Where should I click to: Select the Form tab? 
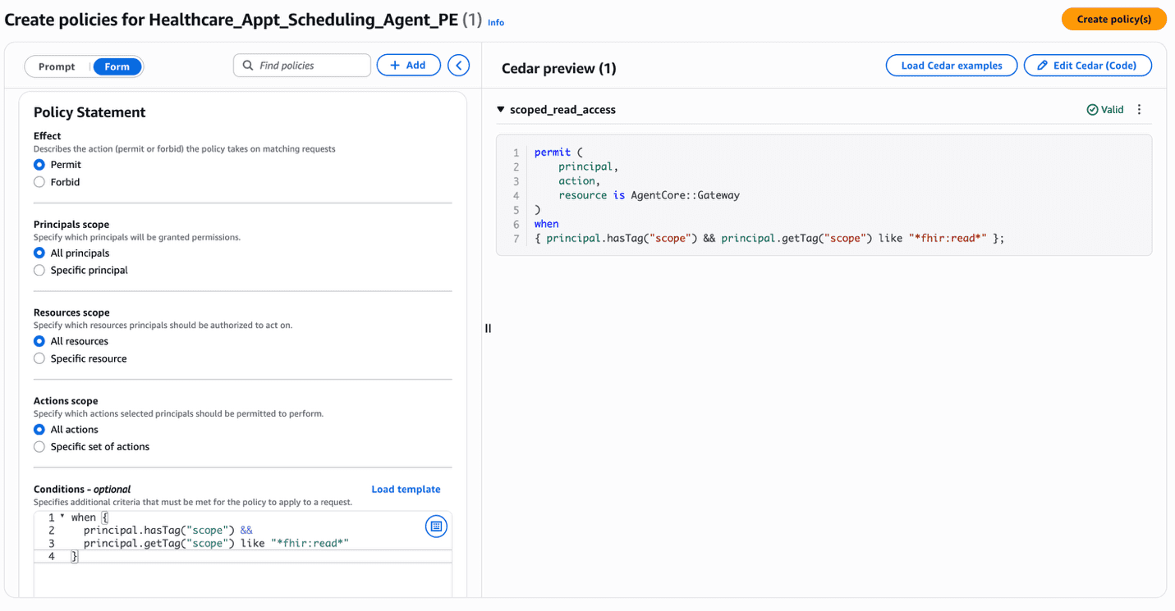[116, 66]
